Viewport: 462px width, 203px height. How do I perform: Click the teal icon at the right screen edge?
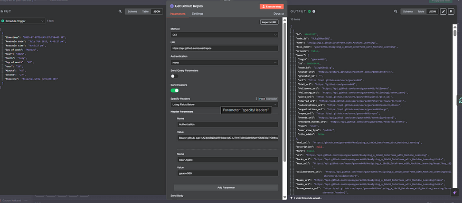460,101
